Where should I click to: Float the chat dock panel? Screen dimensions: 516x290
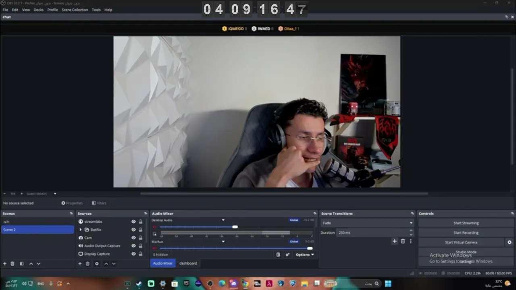506,17
